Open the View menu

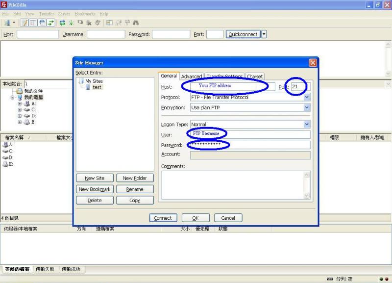tap(29, 14)
